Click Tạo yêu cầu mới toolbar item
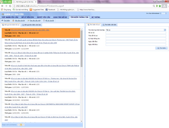Screen dimensions: 169x128 [x=34, y=20]
